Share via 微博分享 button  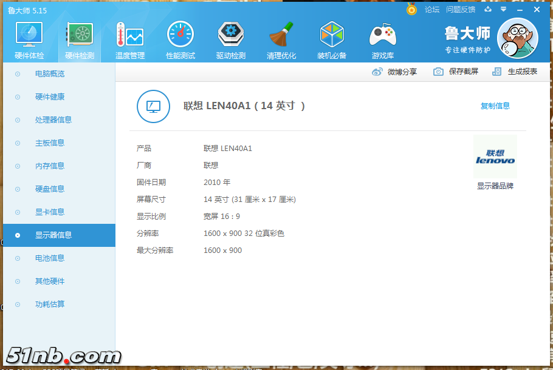tap(394, 72)
